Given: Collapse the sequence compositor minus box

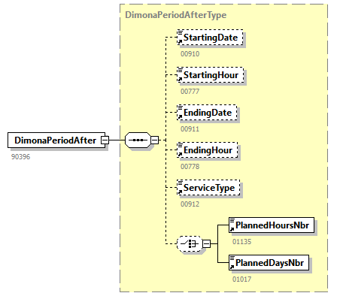Looking at the screenshot, I should coord(155,140).
